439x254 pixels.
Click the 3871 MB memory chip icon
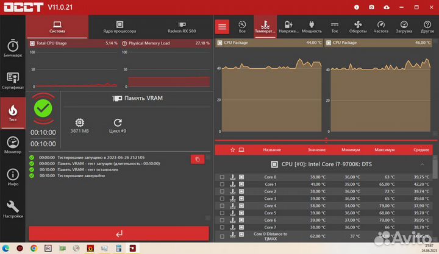tap(80, 122)
